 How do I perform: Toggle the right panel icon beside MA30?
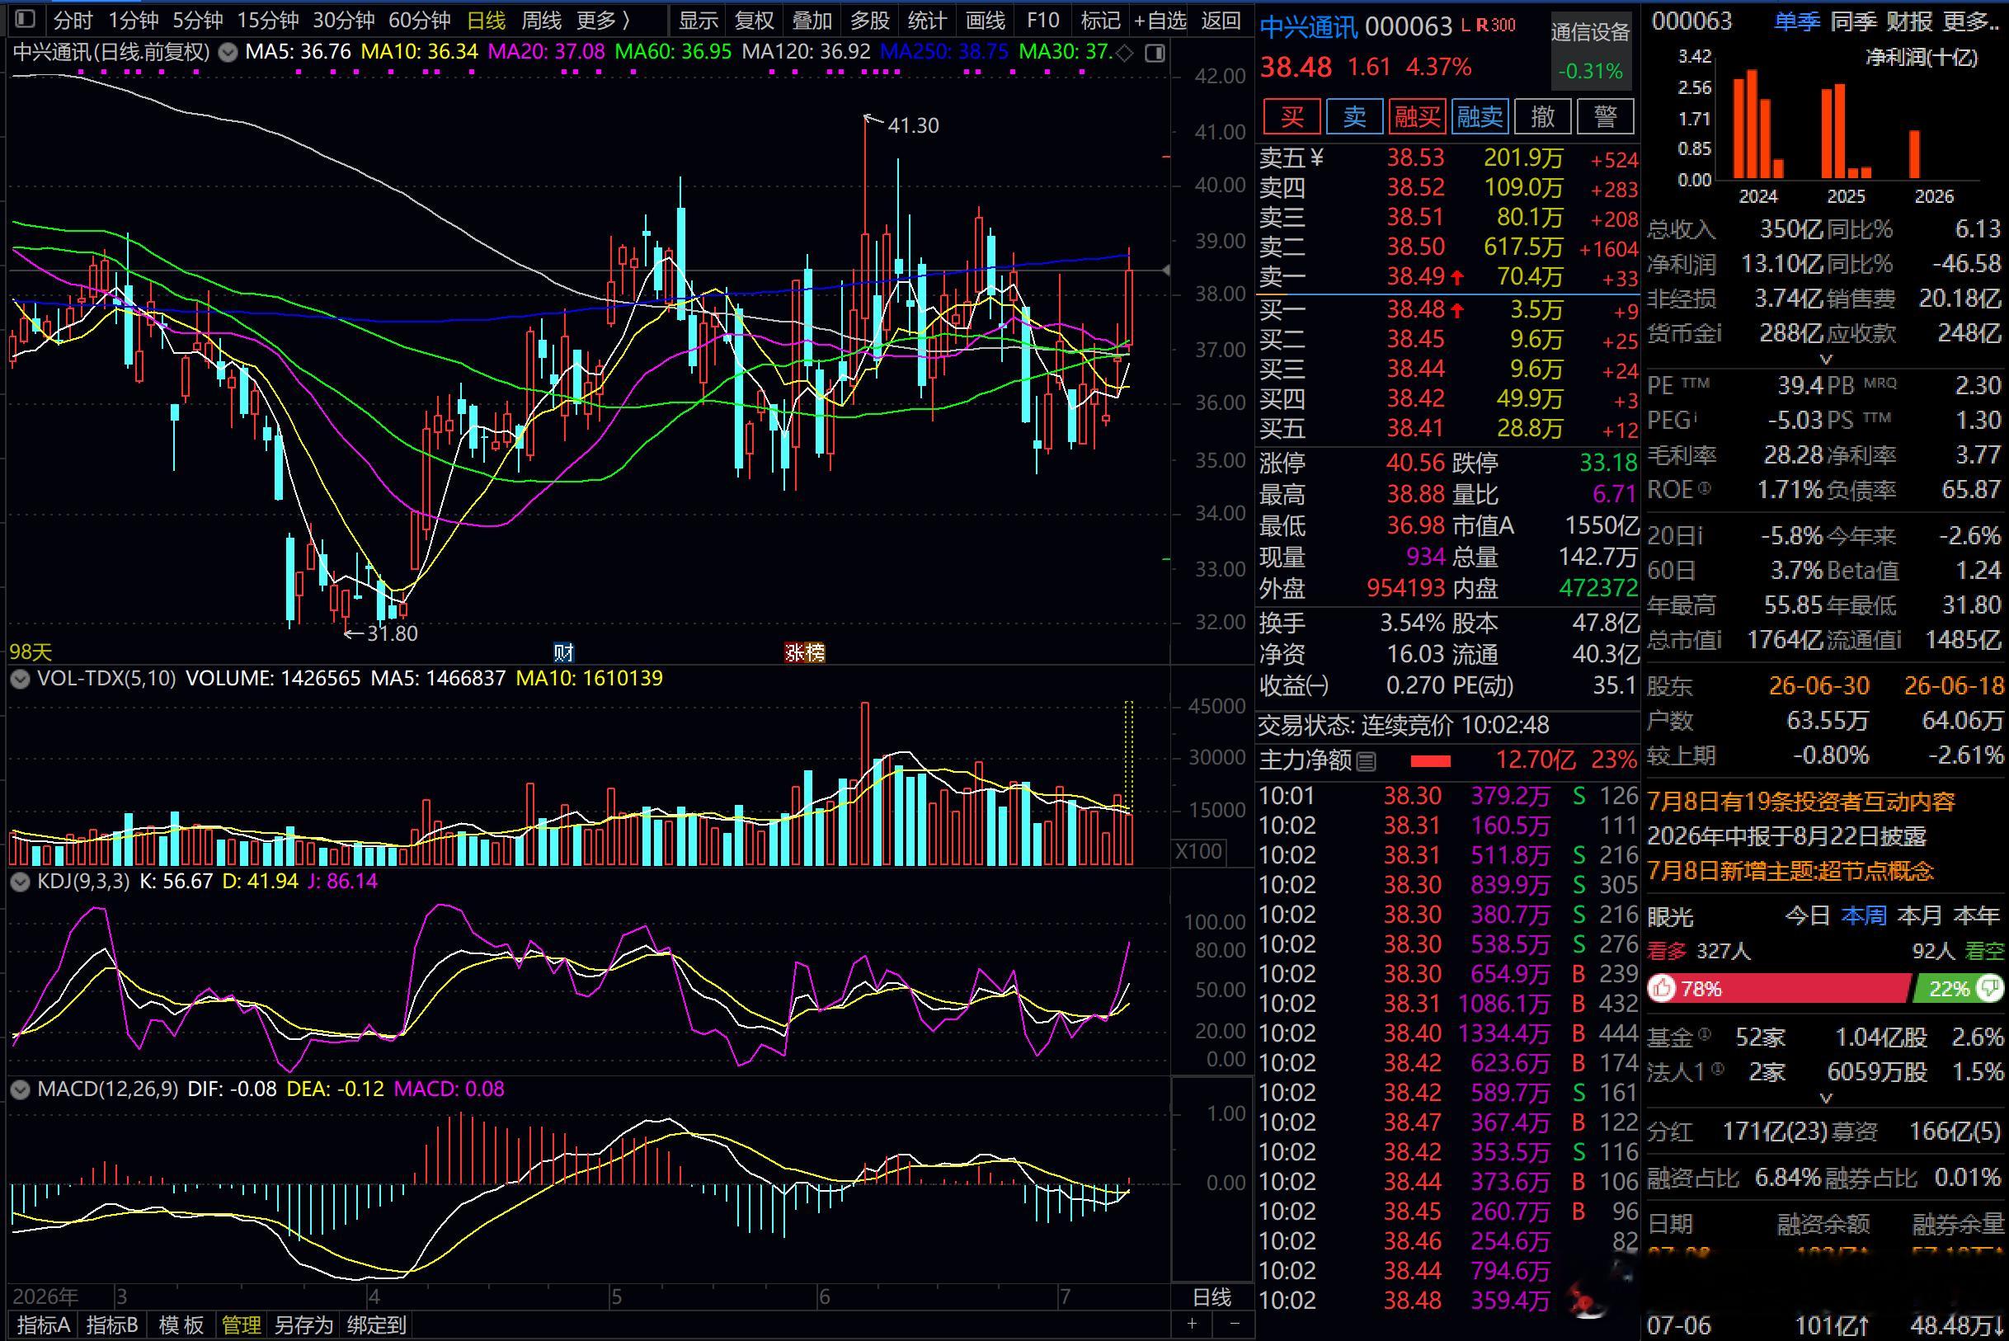click(1155, 54)
